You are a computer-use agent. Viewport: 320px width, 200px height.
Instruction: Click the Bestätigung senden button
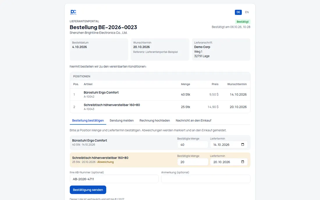coord(88,190)
